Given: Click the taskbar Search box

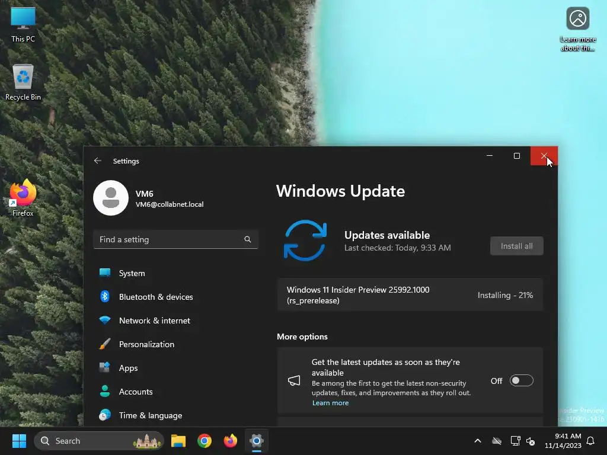Looking at the screenshot, I should point(99,441).
